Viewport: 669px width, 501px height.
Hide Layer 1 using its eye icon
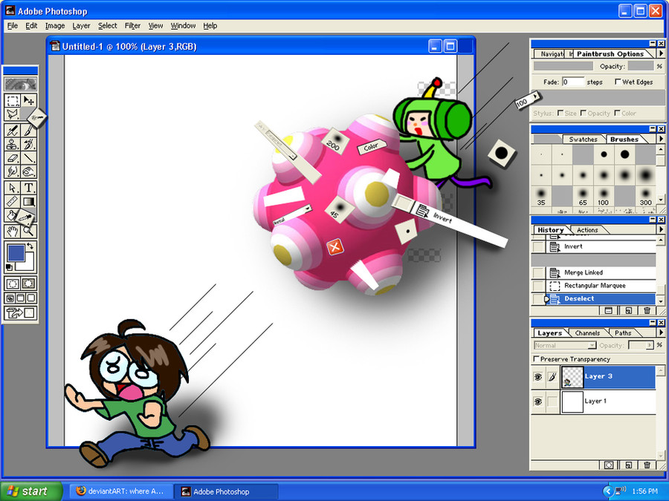click(x=538, y=402)
